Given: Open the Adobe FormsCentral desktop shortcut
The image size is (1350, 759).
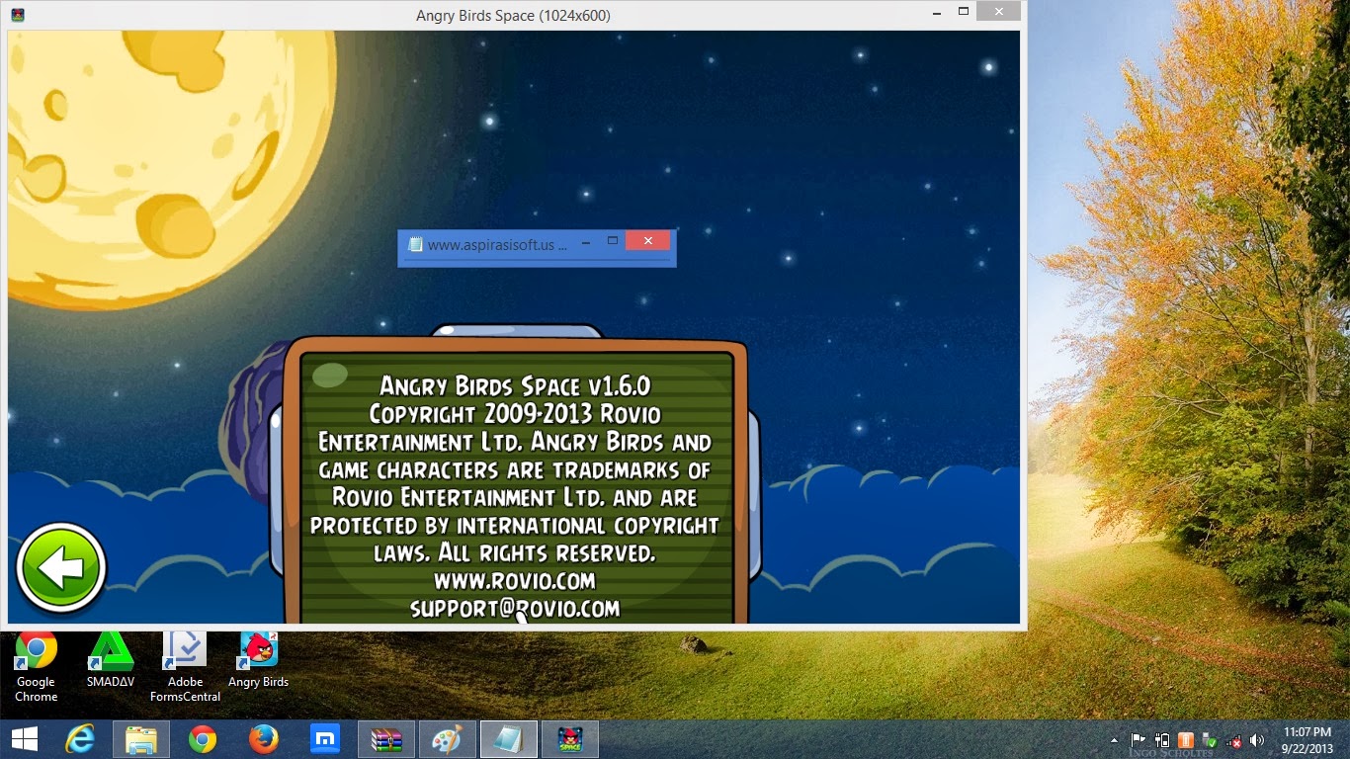Looking at the screenshot, I should (x=185, y=667).
